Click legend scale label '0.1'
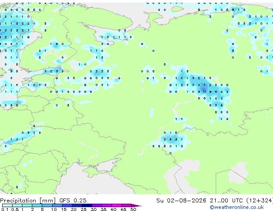The height and width of the screenshot is (211, 273). [5, 209]
